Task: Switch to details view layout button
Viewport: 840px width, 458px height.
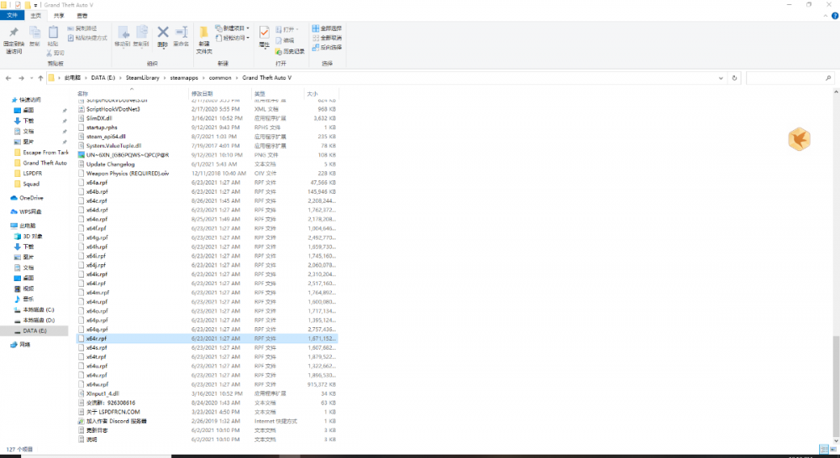Action: point(824,450)
